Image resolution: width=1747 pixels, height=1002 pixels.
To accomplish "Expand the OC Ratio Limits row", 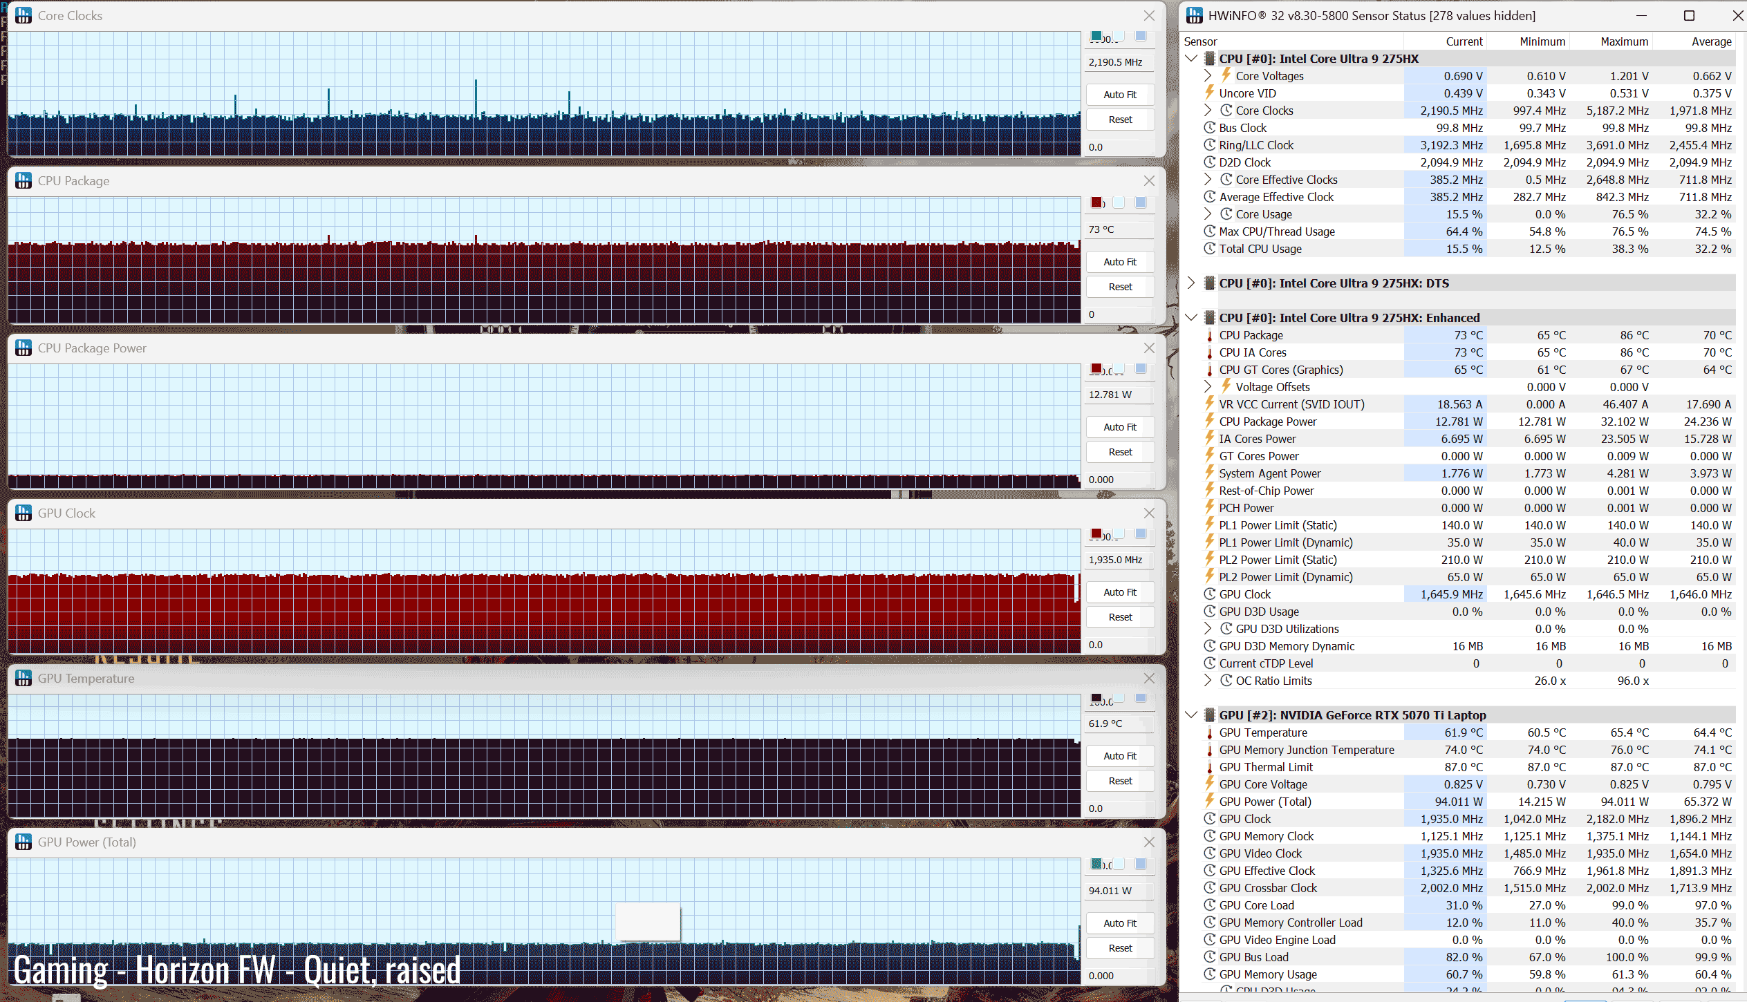I will click(1207, 680).
